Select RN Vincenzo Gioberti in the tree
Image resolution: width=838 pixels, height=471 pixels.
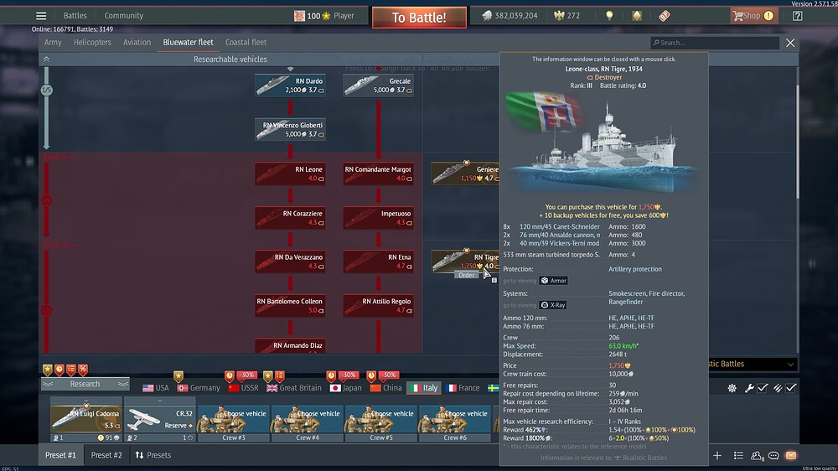290,129
